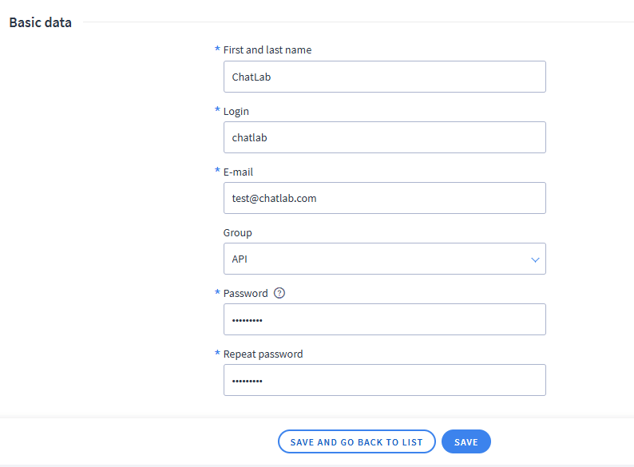Click the "Group" field label
The width and height of the screenshot is (634, 467).
[x=237, y=233]
